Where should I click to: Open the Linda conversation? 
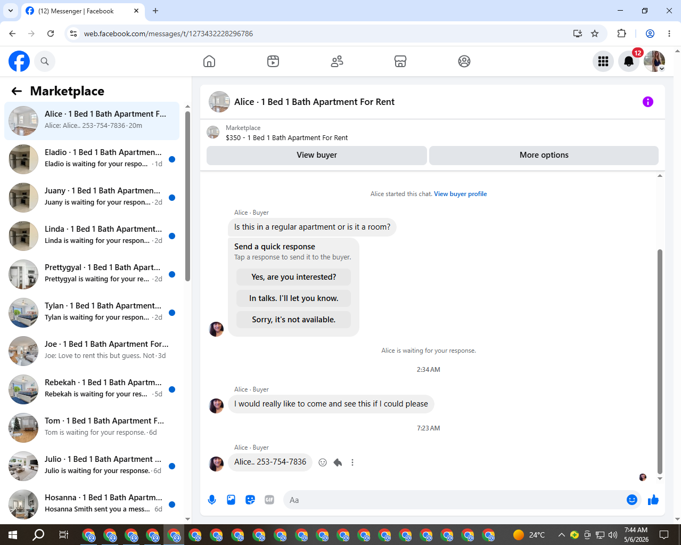point(92,236)
